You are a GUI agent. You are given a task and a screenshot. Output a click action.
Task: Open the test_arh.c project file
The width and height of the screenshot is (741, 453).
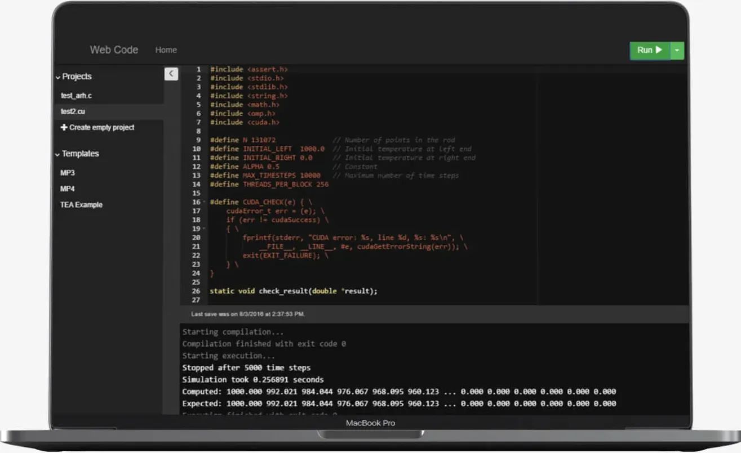pyautogui.click(x=76, y=96)
